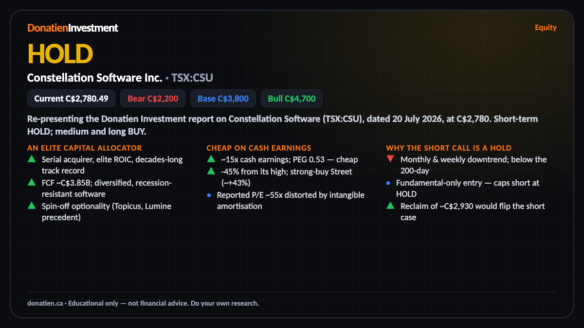Open the donatien.ca footer link
The width and height of the screenshot is (584, 328).
tap(45, 303)
